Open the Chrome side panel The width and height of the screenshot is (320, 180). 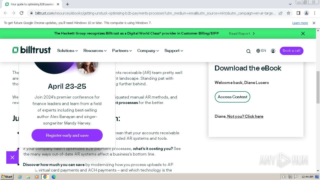click(298, 13)
